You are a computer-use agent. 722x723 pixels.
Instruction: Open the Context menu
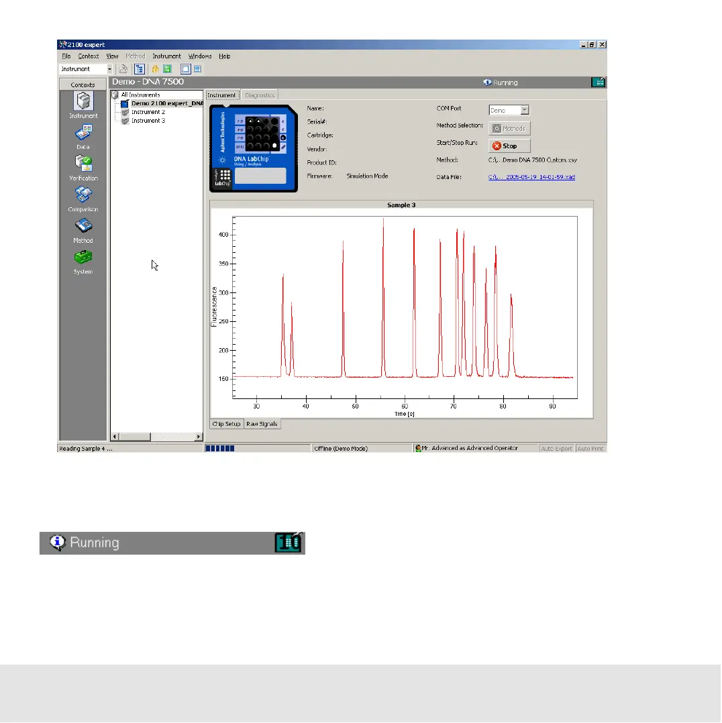88,56
